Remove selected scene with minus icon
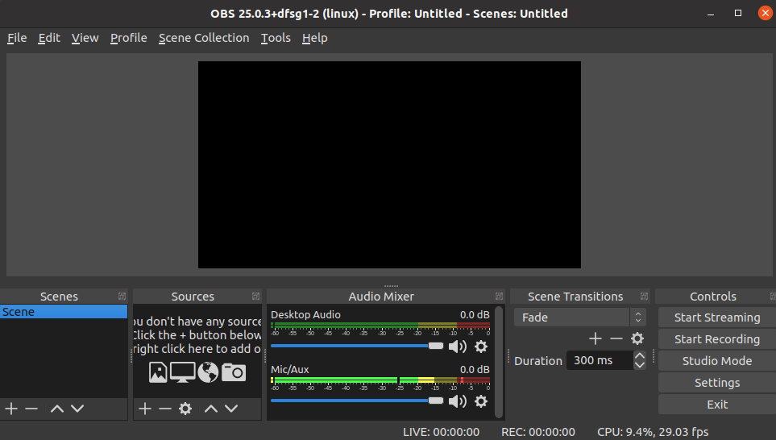776x440 pixels. 31,409
